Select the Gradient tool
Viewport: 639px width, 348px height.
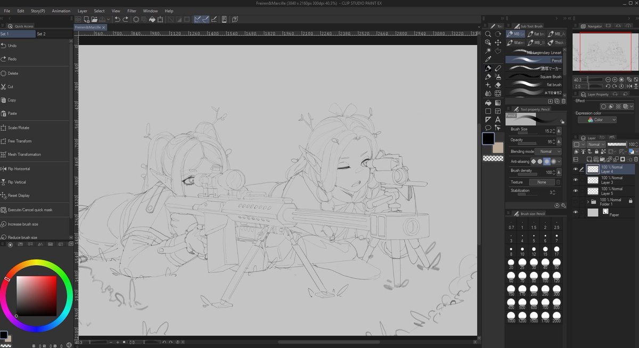click(x=498, y=103)
